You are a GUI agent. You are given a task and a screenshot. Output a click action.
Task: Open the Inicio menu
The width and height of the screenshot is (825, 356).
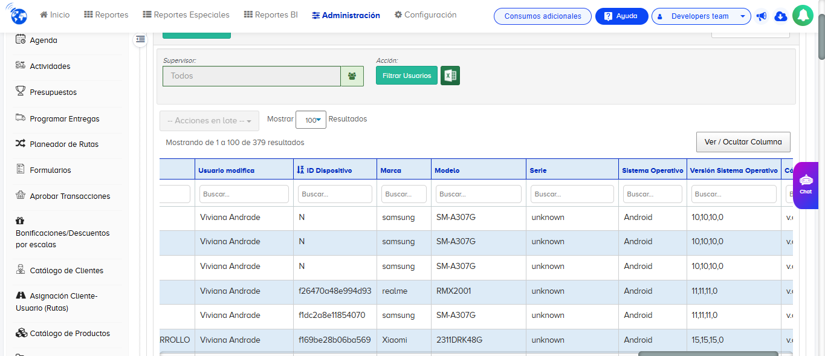[55, 15]
